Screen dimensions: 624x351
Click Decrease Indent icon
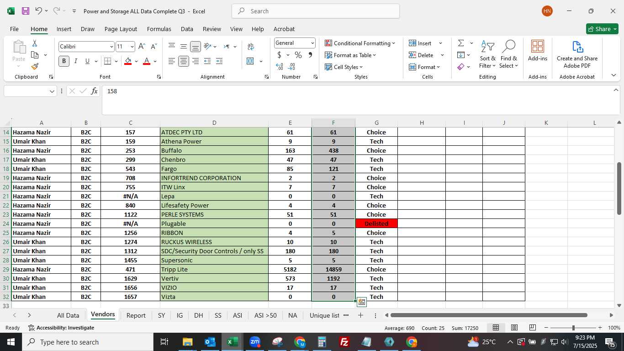point(207,61)
